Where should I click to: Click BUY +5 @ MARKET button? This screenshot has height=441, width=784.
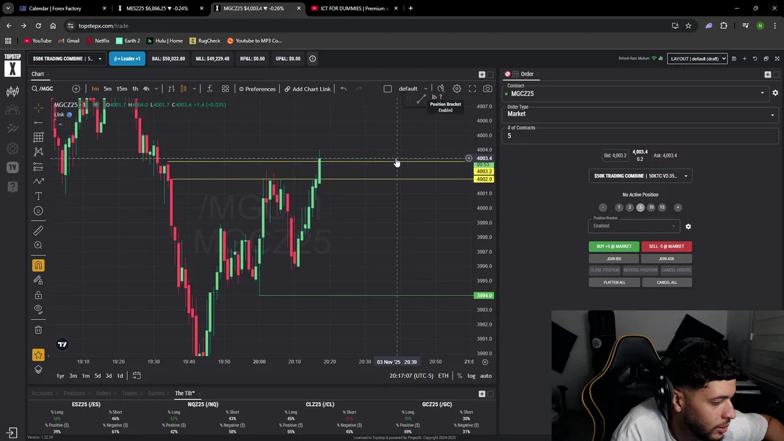tap(614, 246)
